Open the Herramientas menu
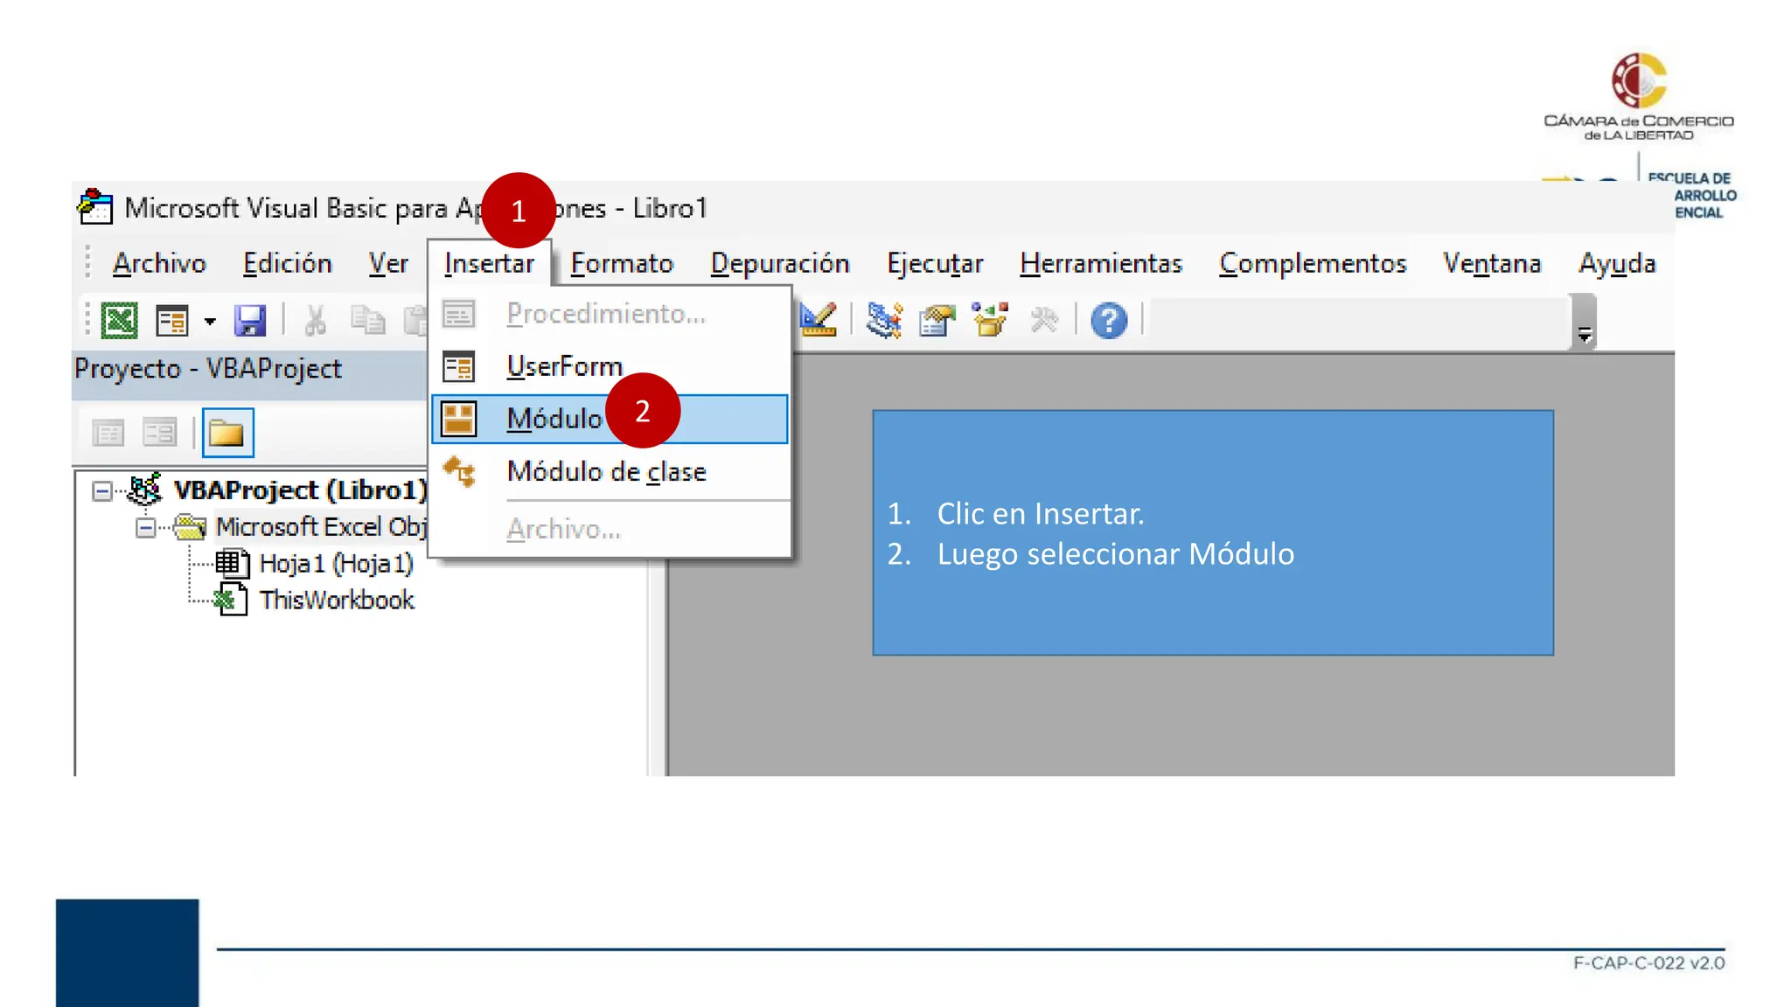Screen dimensions: 1791x1007 click(x=1101, y=263)
